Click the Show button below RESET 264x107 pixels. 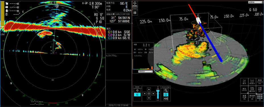[135, 8]
